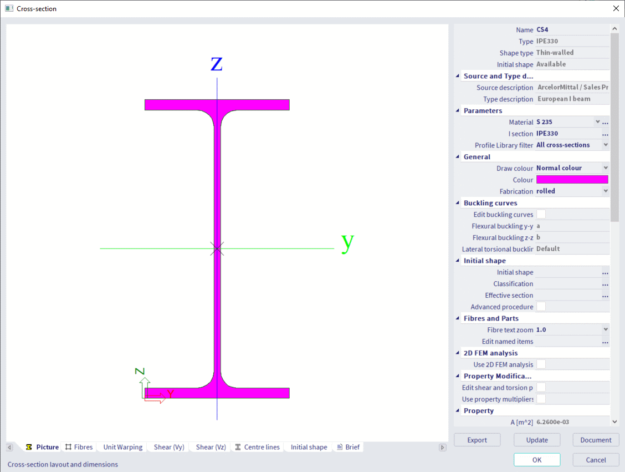The image size is (625, 472).
Task: Switch to the Shear (Vy) tab
Action: (168, 446)
